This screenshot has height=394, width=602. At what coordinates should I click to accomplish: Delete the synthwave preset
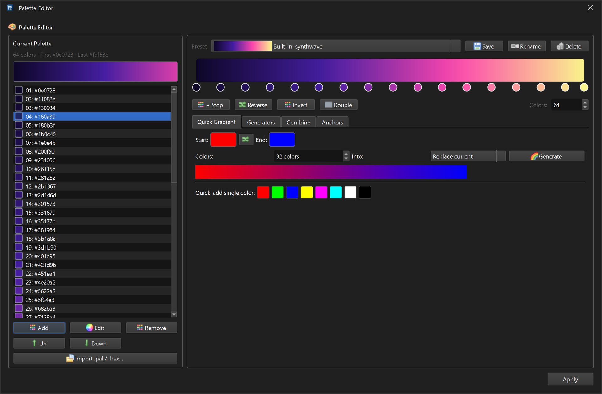click(x=569, y=46)
